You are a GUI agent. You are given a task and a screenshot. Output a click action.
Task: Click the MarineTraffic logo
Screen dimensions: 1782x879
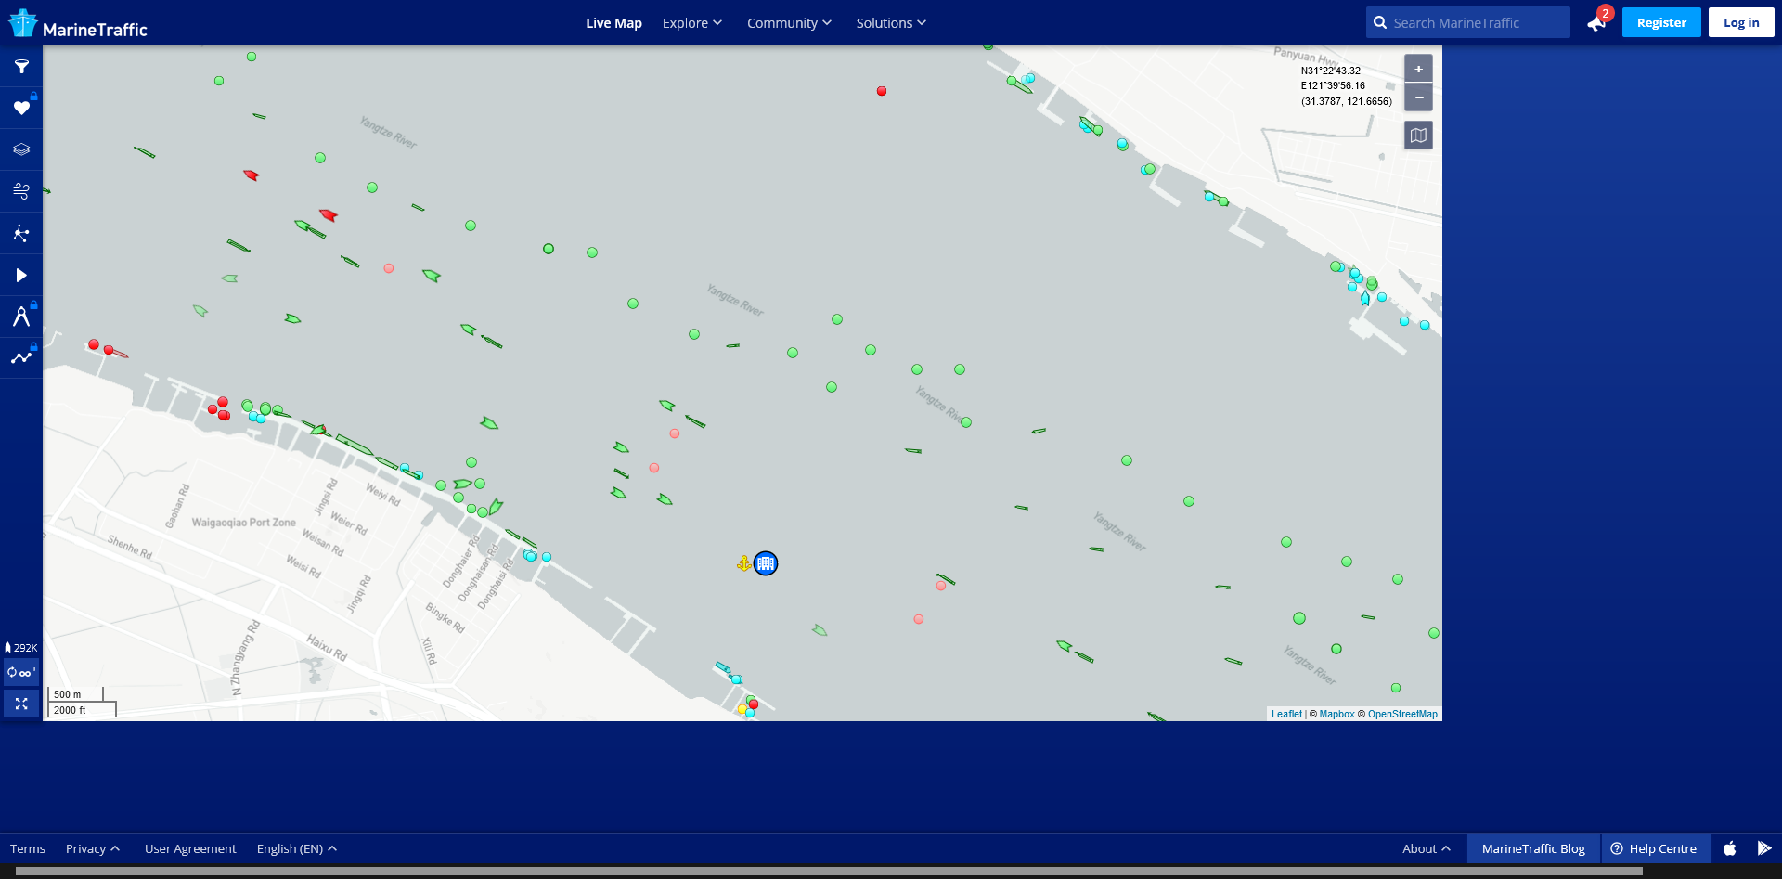click(79, 23)
